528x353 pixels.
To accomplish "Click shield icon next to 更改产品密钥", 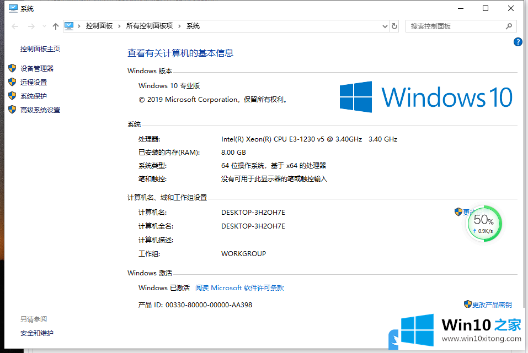I will coord(467,304).
